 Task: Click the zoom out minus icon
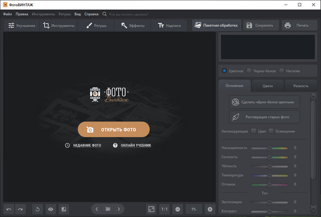click(x=178, y=209)
